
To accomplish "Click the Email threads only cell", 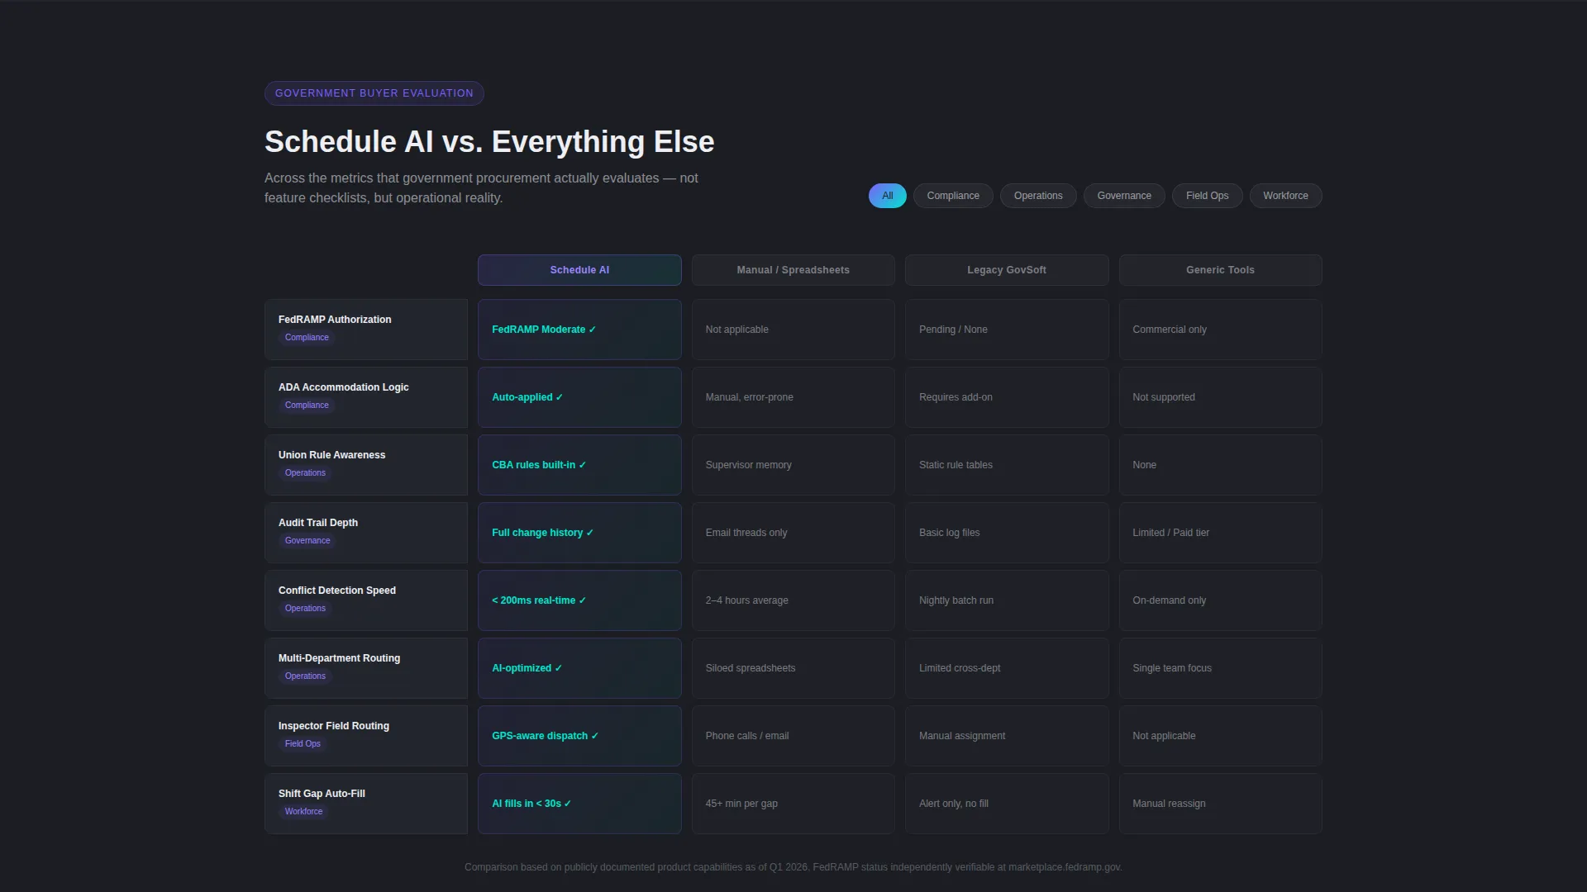I will pos(793,533).
